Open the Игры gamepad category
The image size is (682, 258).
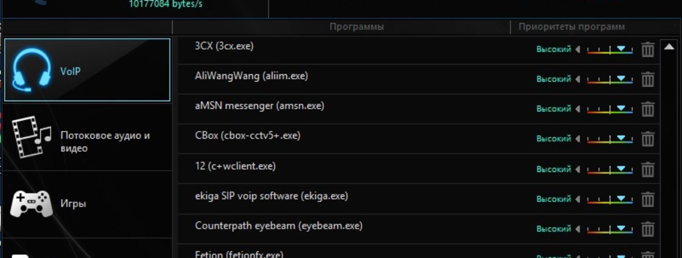point(87,204)
